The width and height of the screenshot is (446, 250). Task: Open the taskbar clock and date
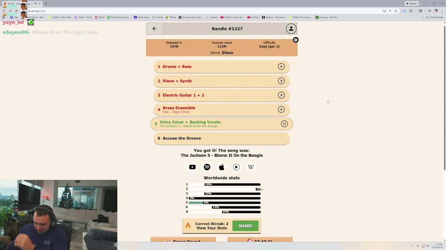pos(437,246)
